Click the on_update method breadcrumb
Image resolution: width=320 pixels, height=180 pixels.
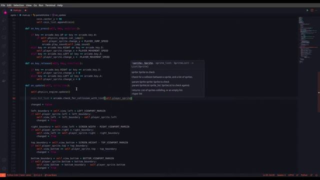[x=60, y=15]
